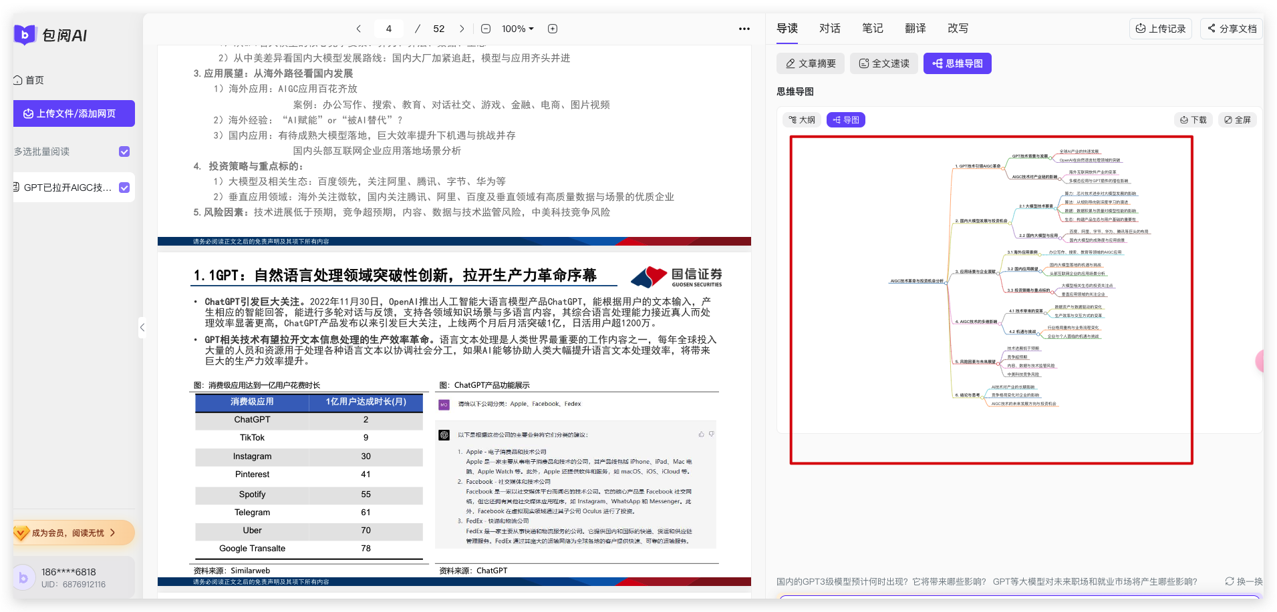
Task: Toggle the 多选批量阅读 checkbox
Action: pos(124,151)
